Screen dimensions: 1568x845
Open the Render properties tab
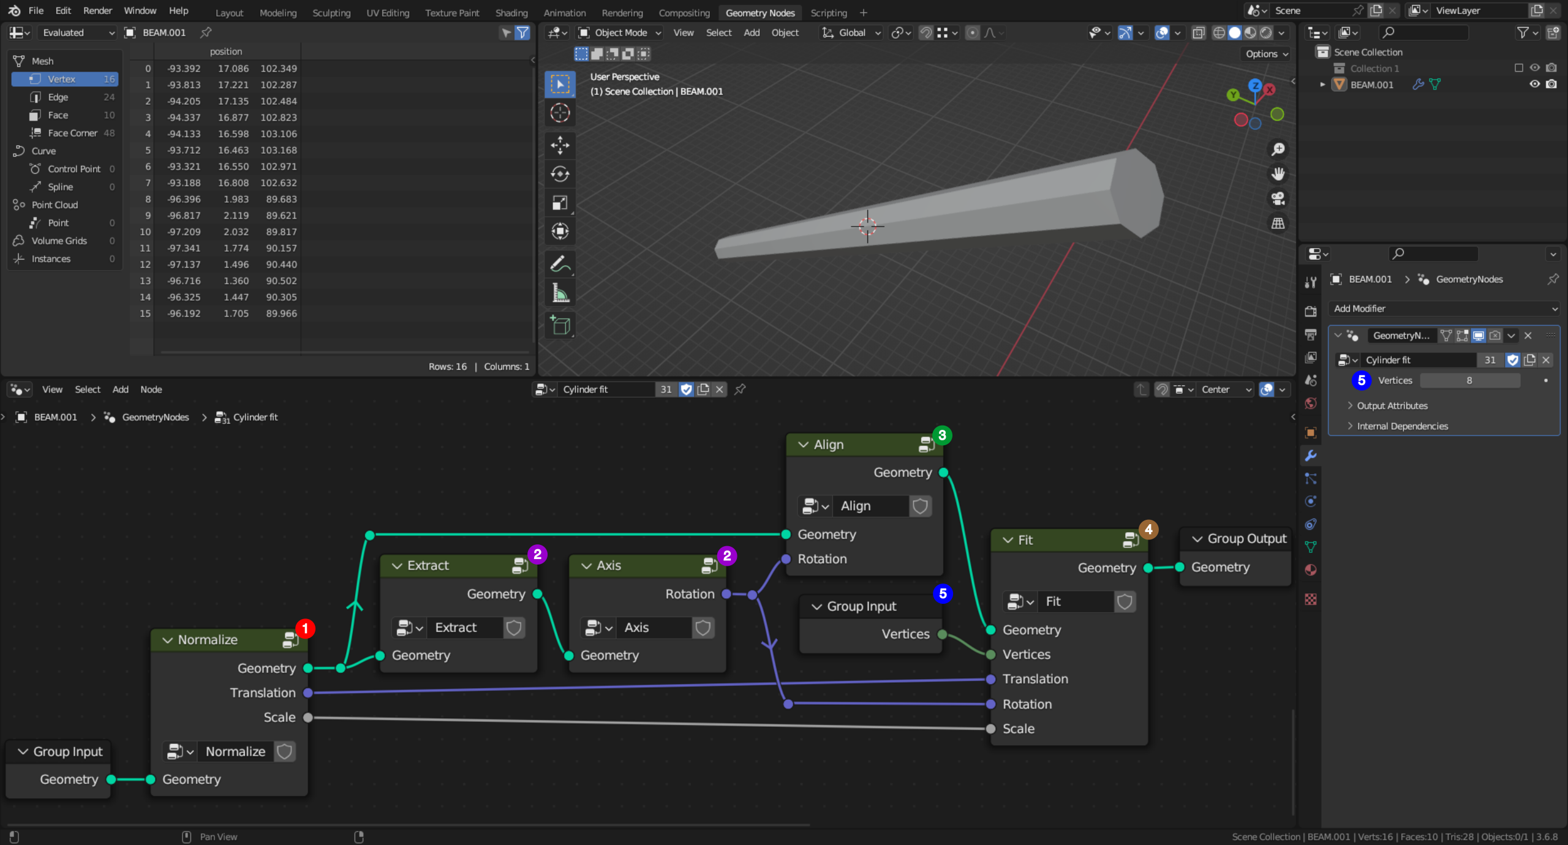[x=1311, y=312]
